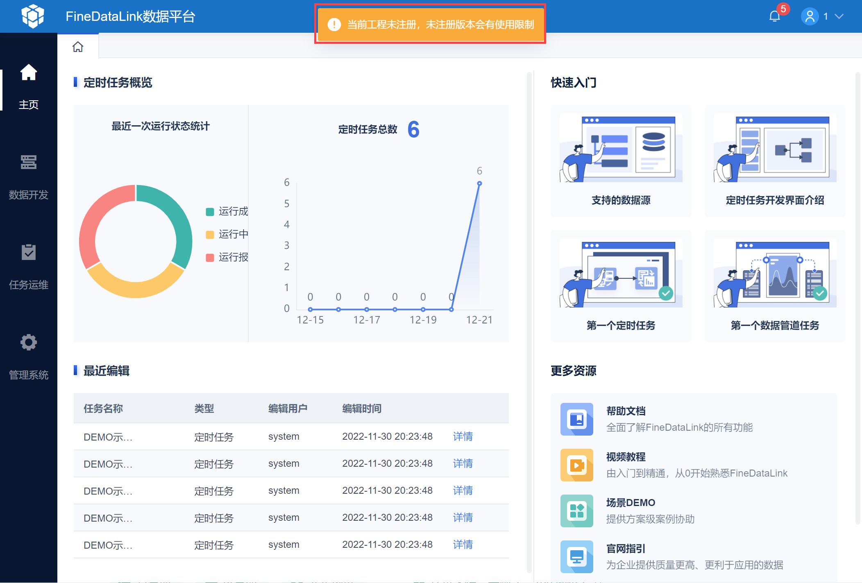Screen dimensions: 862x583
Task: Click the FineDataLink logo icon
Action: pos(33,16)
